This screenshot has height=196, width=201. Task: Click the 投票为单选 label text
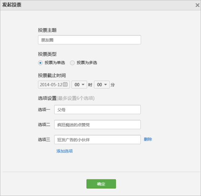coord(55,63)
